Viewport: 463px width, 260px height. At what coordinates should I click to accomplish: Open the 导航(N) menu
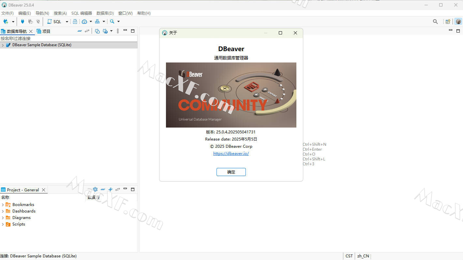pos(42,13)
